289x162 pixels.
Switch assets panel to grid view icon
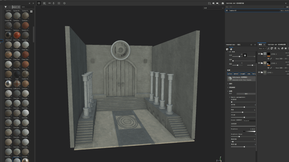coord(31,11)
